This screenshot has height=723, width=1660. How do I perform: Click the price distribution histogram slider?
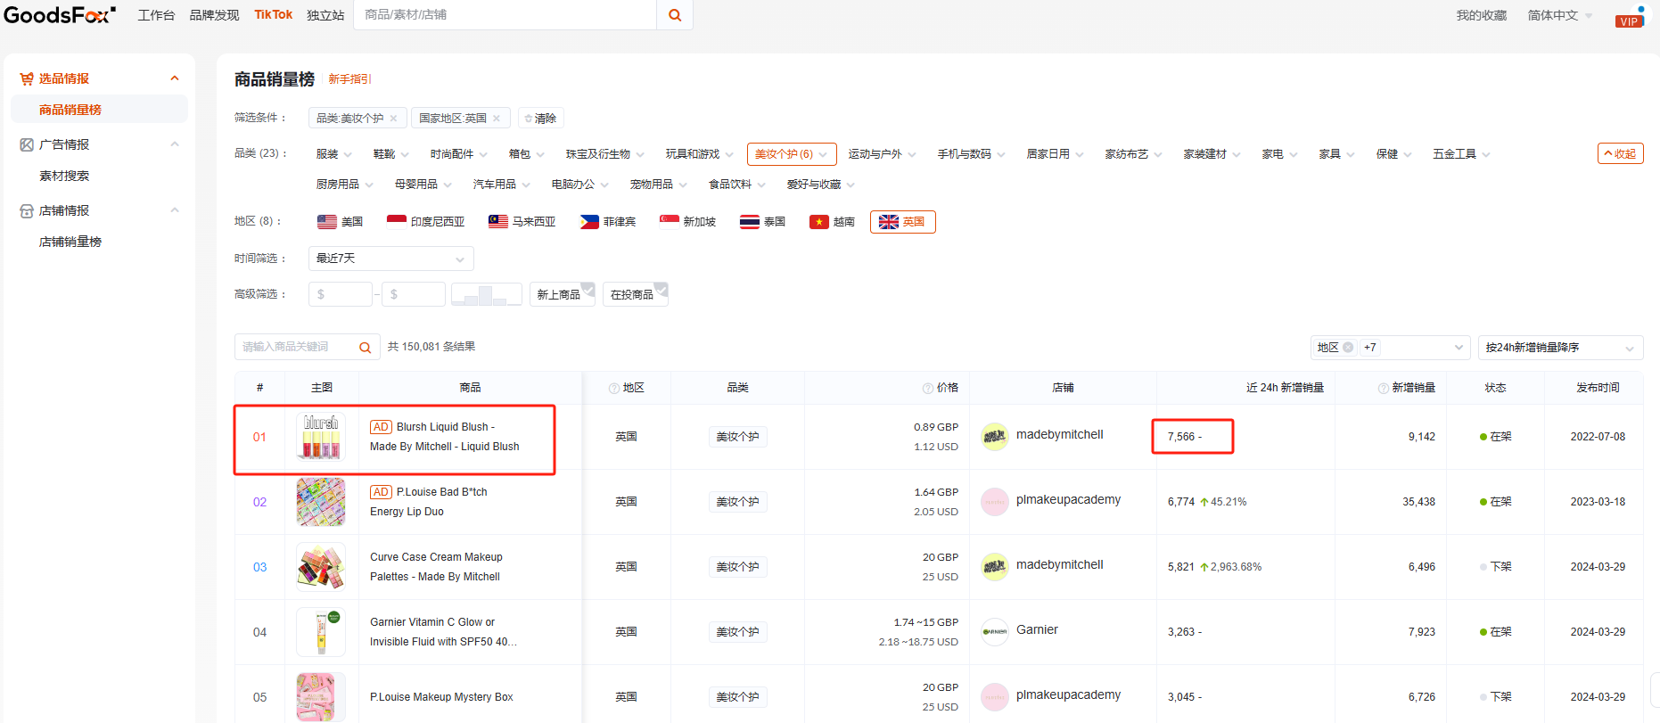(487, 294)
